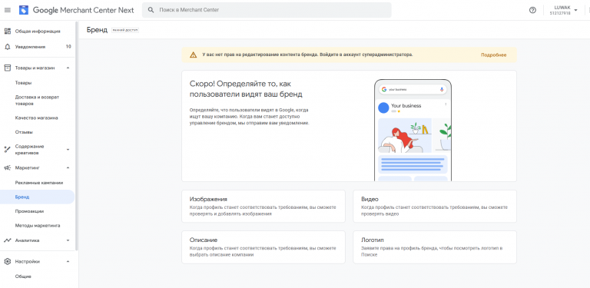
Task: Click the Ранний доступ badge next to Бренд
Action: click(125, 30)
